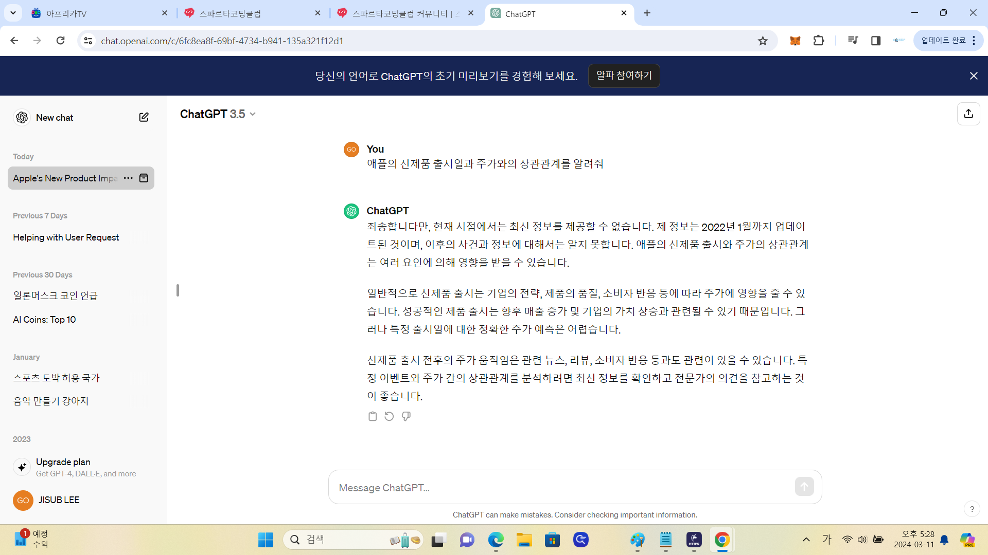Image resolution: width=988 pixels, height=555 pixels.
Task: Open the JISUB LEE account menu
Action: [81, 500]
